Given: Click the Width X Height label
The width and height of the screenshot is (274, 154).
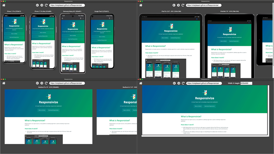Looking at the screenshot, I should [x=234, y=83].
